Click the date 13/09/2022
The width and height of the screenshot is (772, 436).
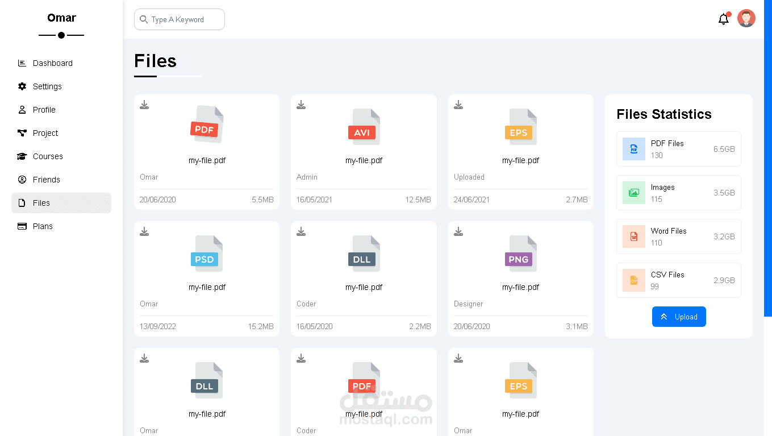pos(158,326)
